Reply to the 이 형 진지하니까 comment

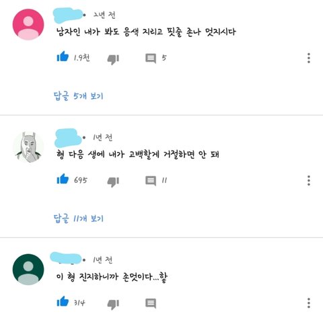tap(151, 303)
